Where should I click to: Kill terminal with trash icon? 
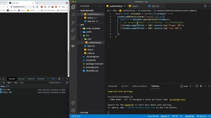click(x=201, y=86)
